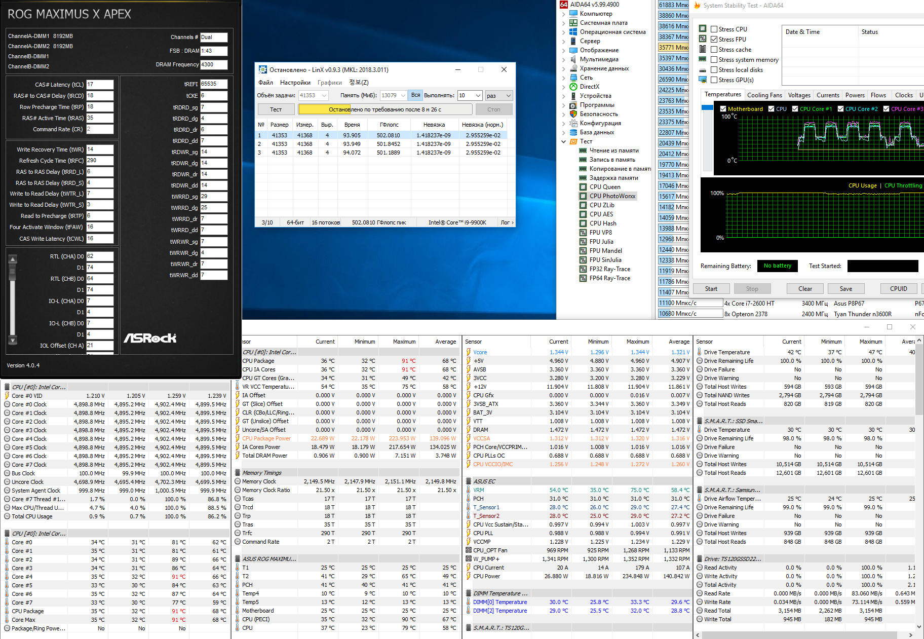Click the Сеть network icon
The image size is (924, 639).
tap(573, 78)
